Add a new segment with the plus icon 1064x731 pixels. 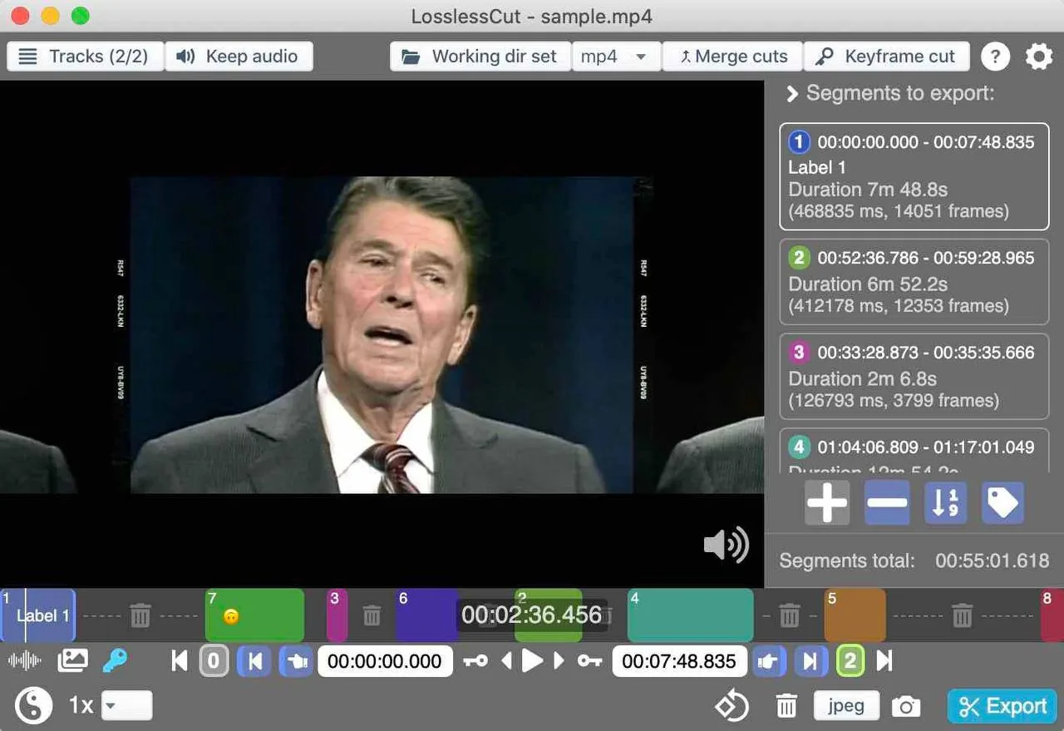coord(827,503)
